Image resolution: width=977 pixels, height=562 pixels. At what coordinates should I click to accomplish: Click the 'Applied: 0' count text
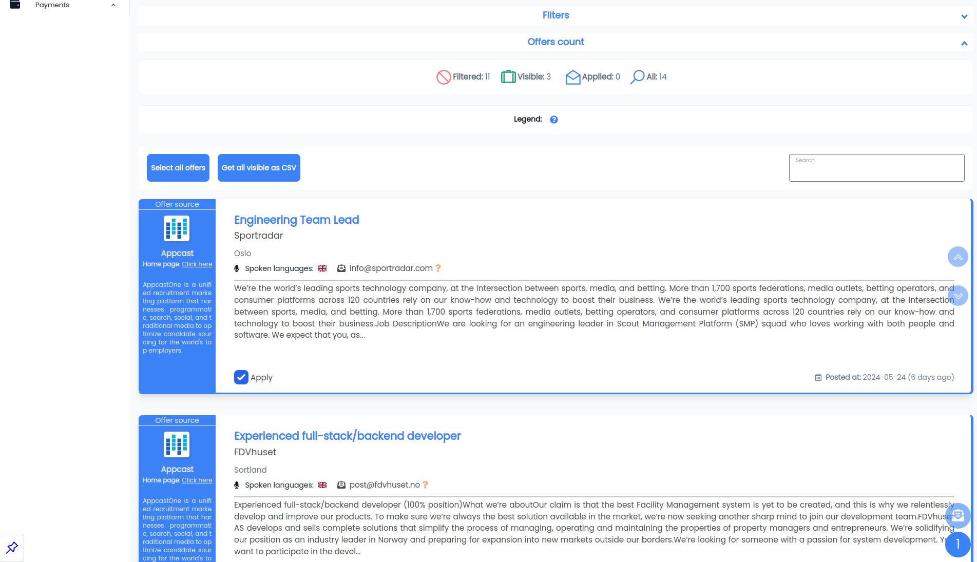(x=601, y=76)
